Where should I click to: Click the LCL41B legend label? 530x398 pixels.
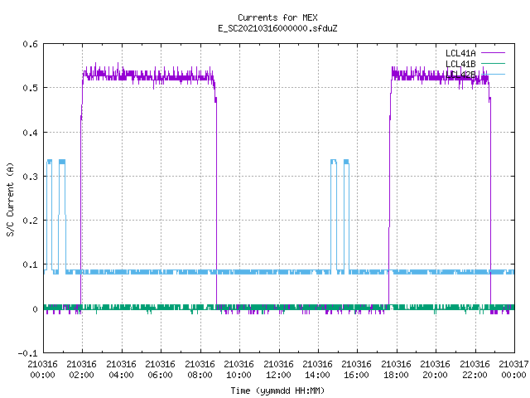coord(460,64)
